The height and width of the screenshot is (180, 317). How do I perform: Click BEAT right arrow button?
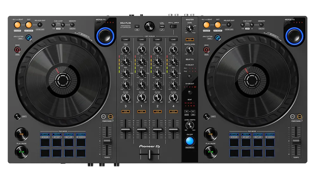(x=193, y=111)
